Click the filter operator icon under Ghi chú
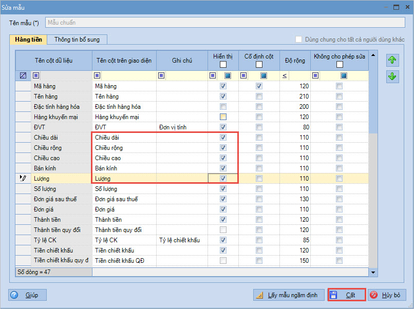This screenshot has height=309, width=414. (161, 76)
